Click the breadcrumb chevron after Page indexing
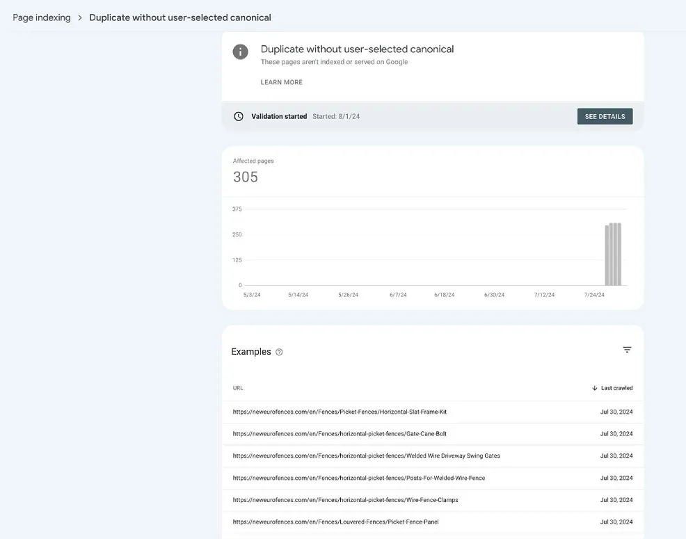The height and width of the screenshot is (539, 686). 80,17
